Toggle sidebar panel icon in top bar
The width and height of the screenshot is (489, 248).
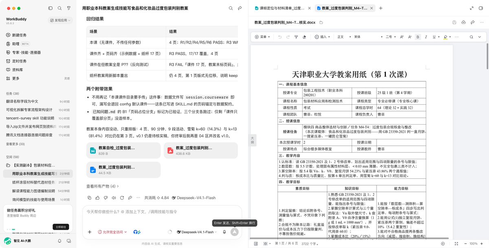click(50, 8)
